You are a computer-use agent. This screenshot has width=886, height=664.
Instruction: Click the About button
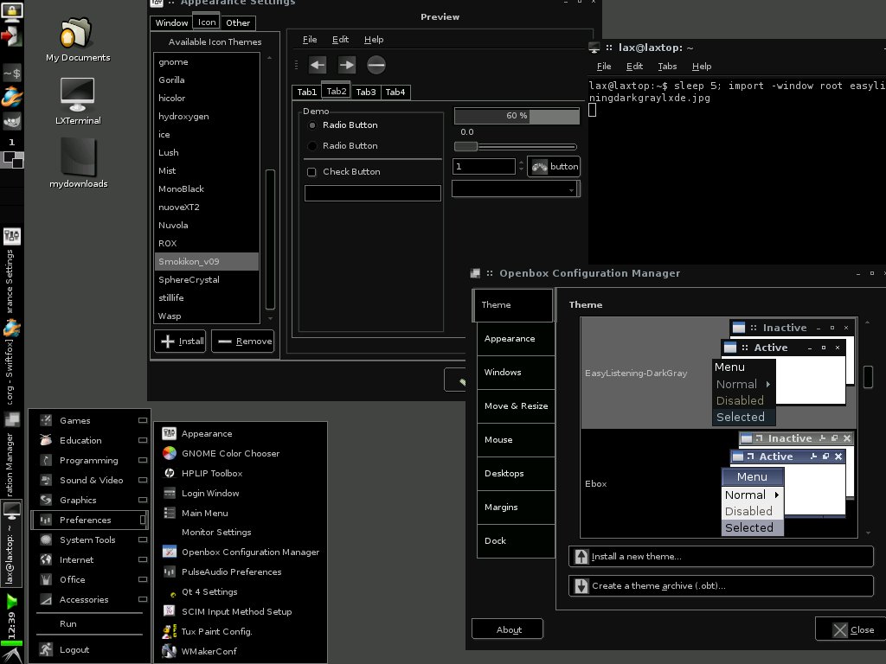pos(507,629)
